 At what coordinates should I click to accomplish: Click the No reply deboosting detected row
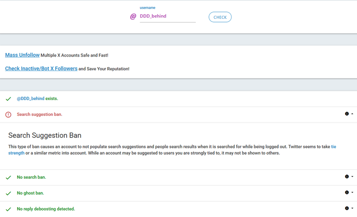tap(178, 209)
